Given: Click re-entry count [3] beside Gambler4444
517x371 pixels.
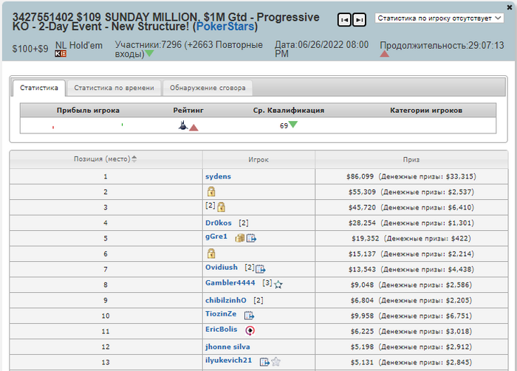Looking at the screenshot, I should point(267,282).
